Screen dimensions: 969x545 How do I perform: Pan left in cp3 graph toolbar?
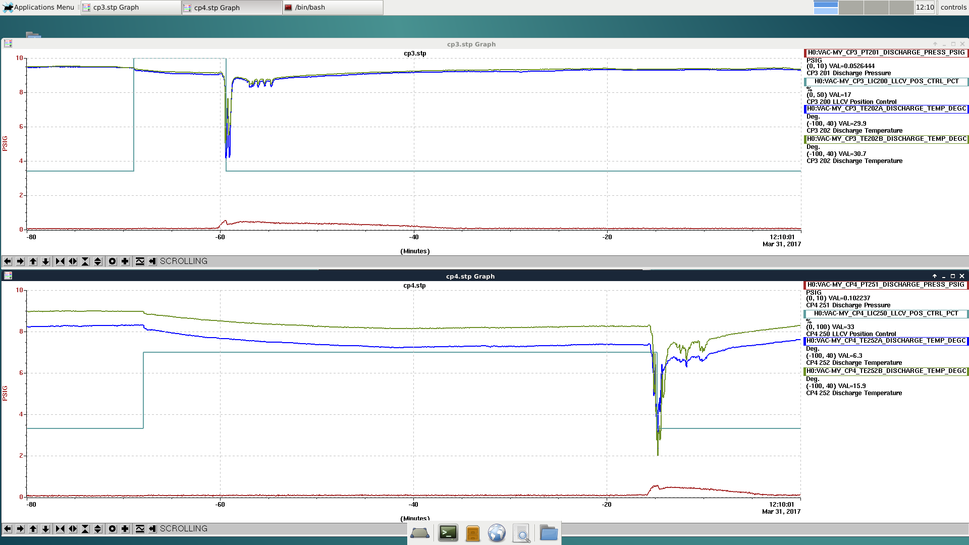pyautogui.click(x=8, y=261)
